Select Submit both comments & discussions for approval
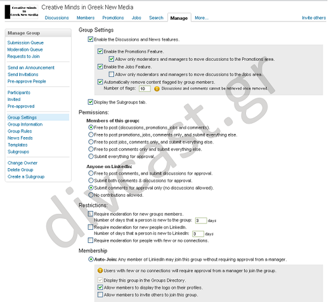 [91, 180]
